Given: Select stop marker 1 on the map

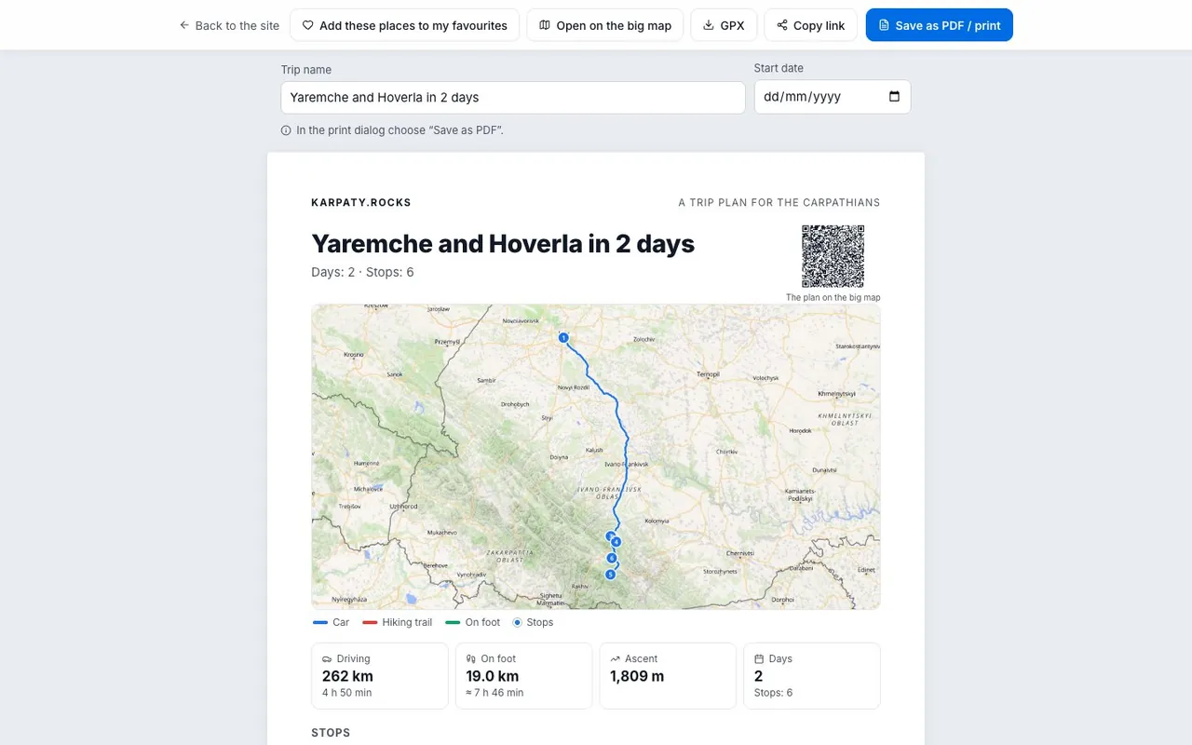Looking at the screenshot, I should (x=563, y=338).
